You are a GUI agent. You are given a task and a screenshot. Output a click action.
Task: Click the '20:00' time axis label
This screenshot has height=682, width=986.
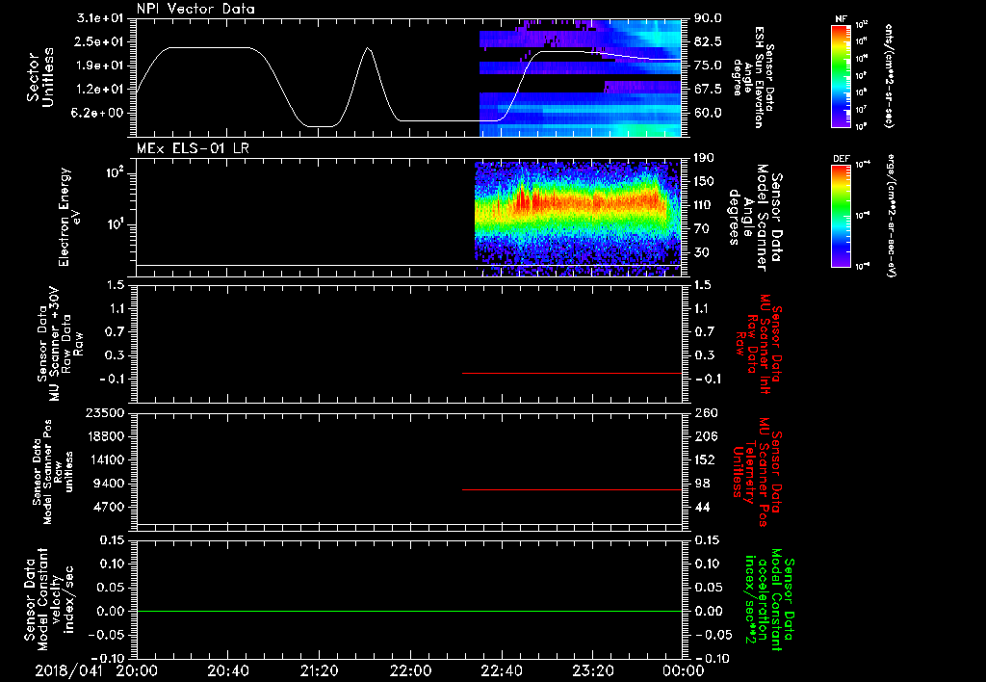coord(137,670)
